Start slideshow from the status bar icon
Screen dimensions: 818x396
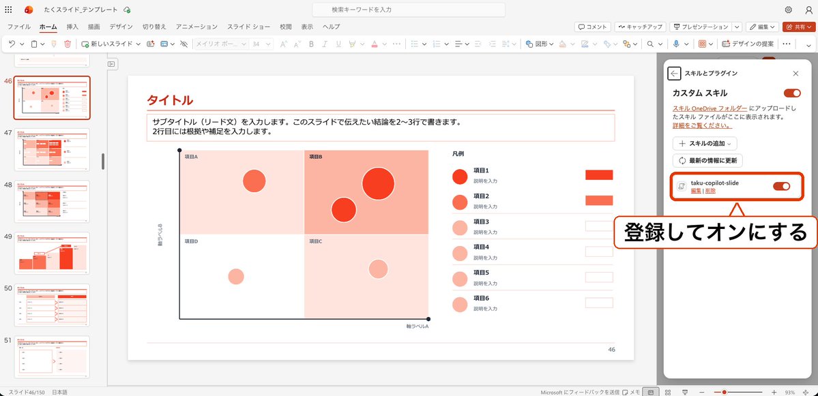point(686,392)
